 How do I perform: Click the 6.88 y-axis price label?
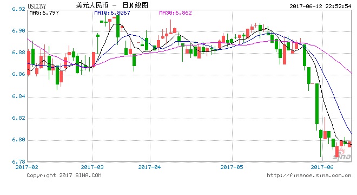(x=18, y=53)
